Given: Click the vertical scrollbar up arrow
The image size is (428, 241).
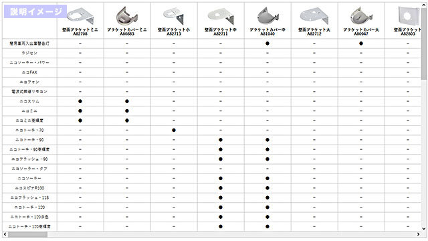Looking at the screenshot, I should 424,5.
